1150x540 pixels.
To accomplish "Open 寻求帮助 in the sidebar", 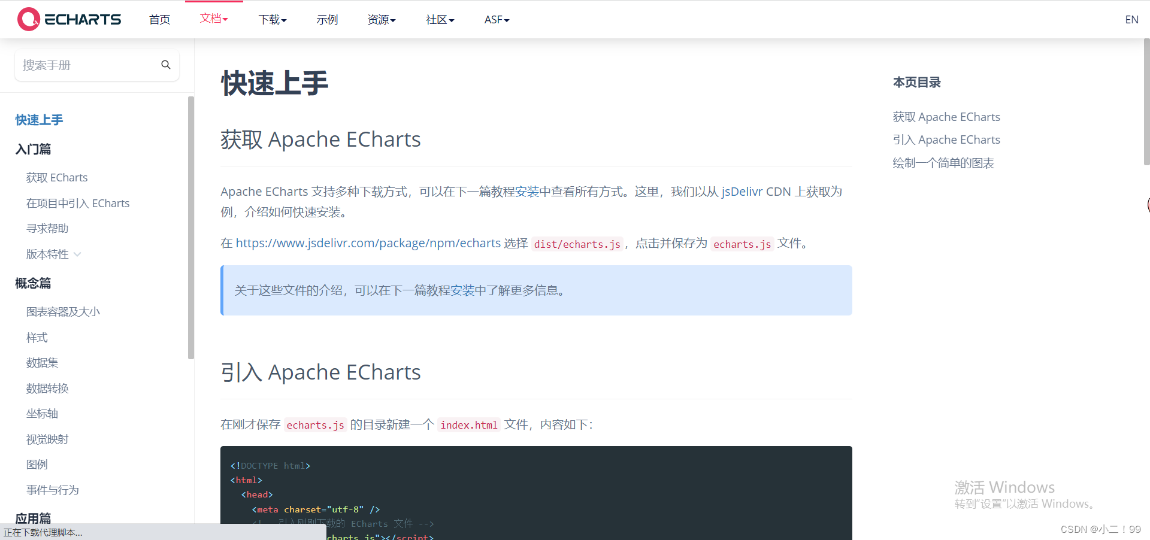I will point(47,229).
